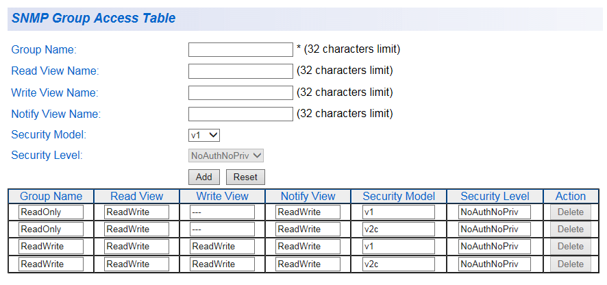The width and height of the screenshot is (607, 285).
Task: Delete the ReadOnly v2c group row
Action: click(571, 230)
